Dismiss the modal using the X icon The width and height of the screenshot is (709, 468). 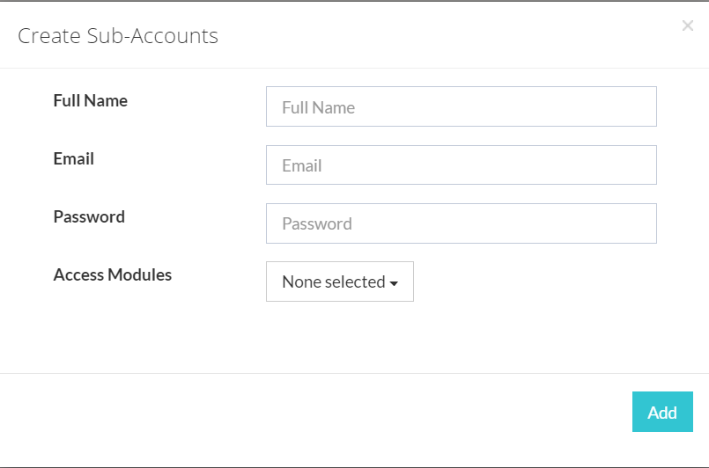(x=688, y=26)
